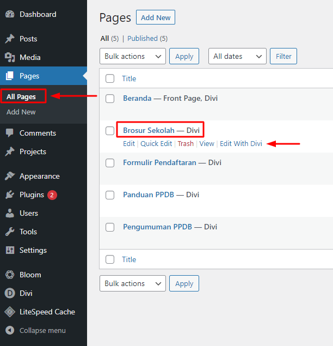Open the Beranda page title link

[137, 98]
